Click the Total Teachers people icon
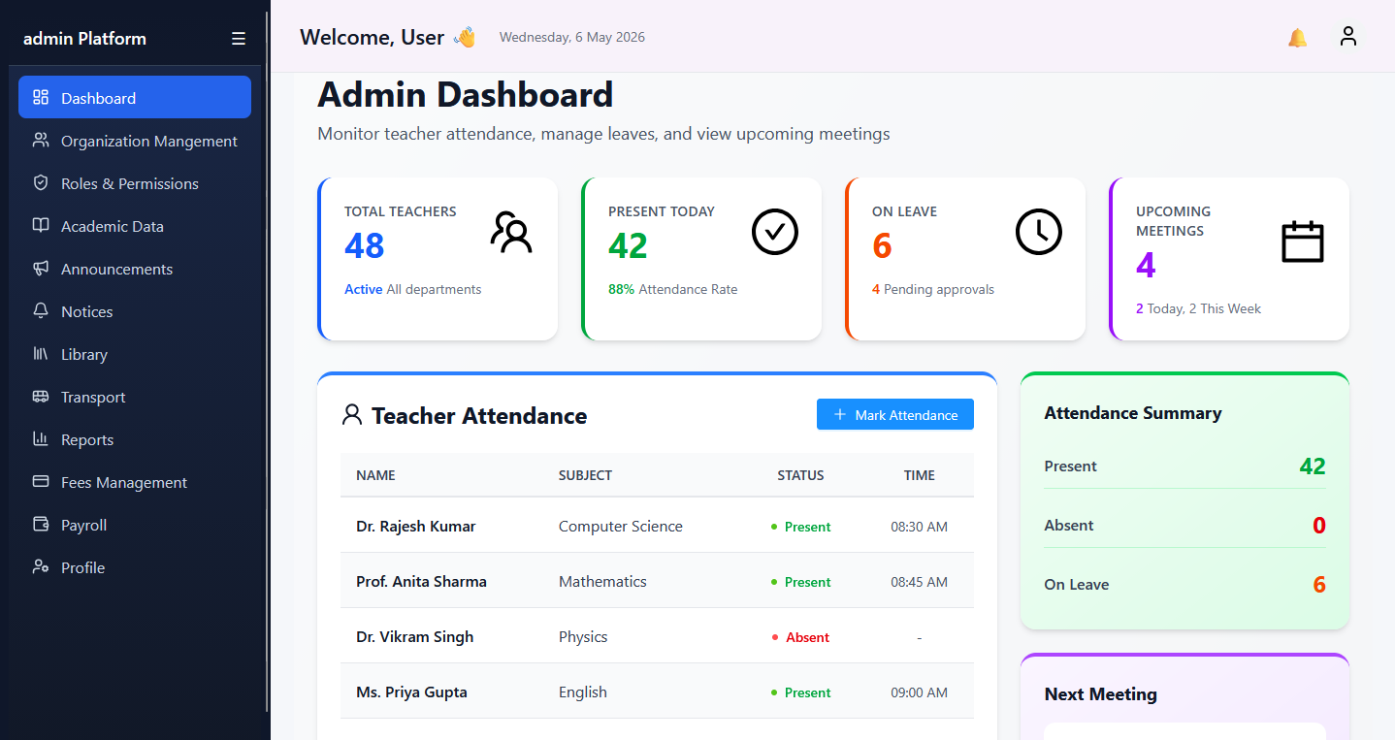This screenshot has width=1395, height=740. (511, 233)
